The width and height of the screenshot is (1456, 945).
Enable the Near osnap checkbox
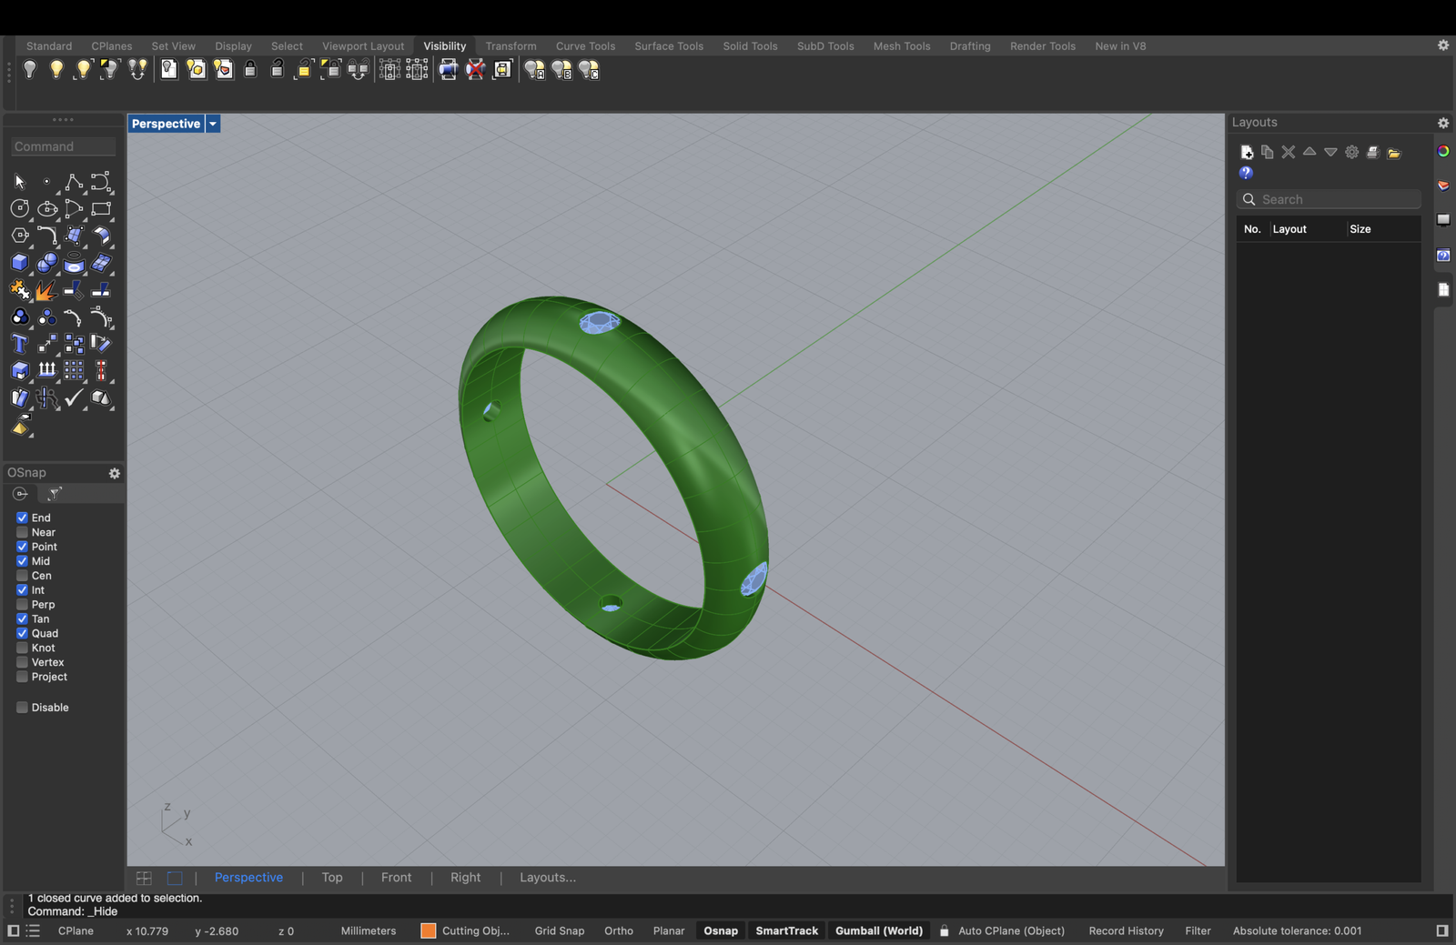click(22, 532)
